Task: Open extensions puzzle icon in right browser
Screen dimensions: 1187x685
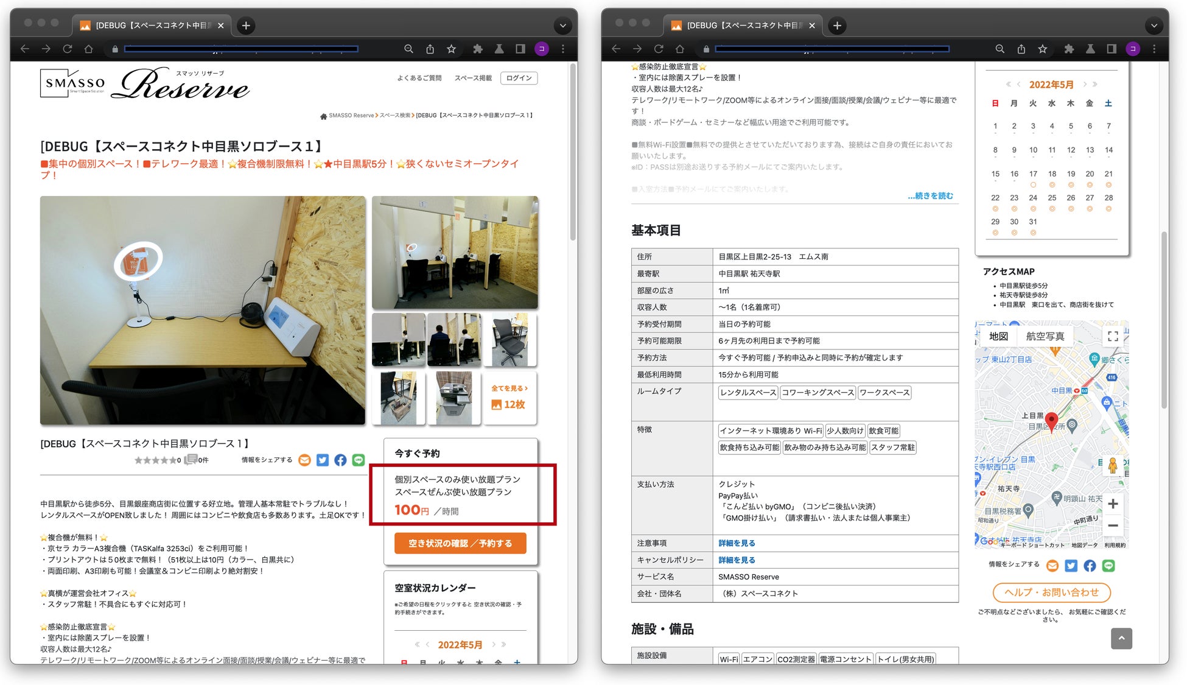Action: [x=1069, y=49]
